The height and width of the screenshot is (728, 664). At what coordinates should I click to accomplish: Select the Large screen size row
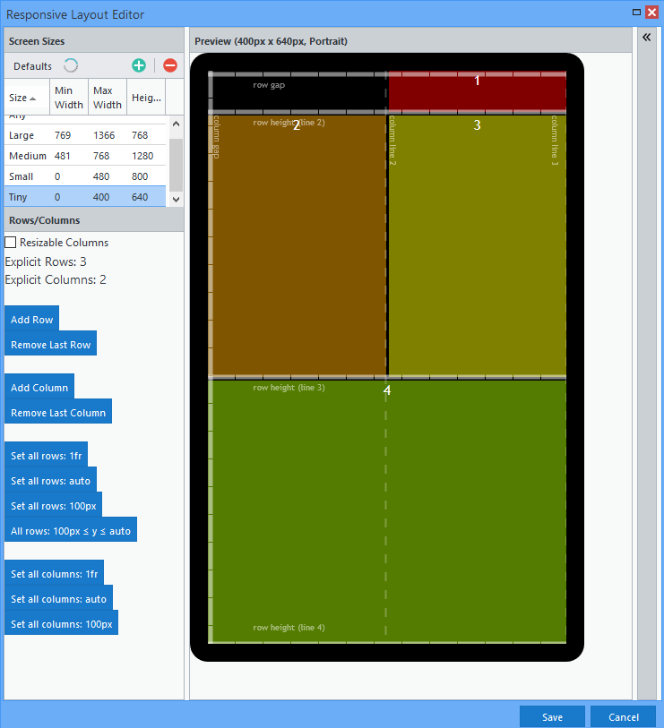[x=85, y=135]
